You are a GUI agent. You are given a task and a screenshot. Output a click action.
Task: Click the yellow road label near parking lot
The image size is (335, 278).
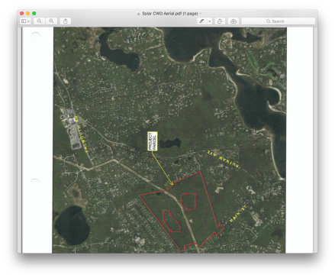(x=81, y=134)
